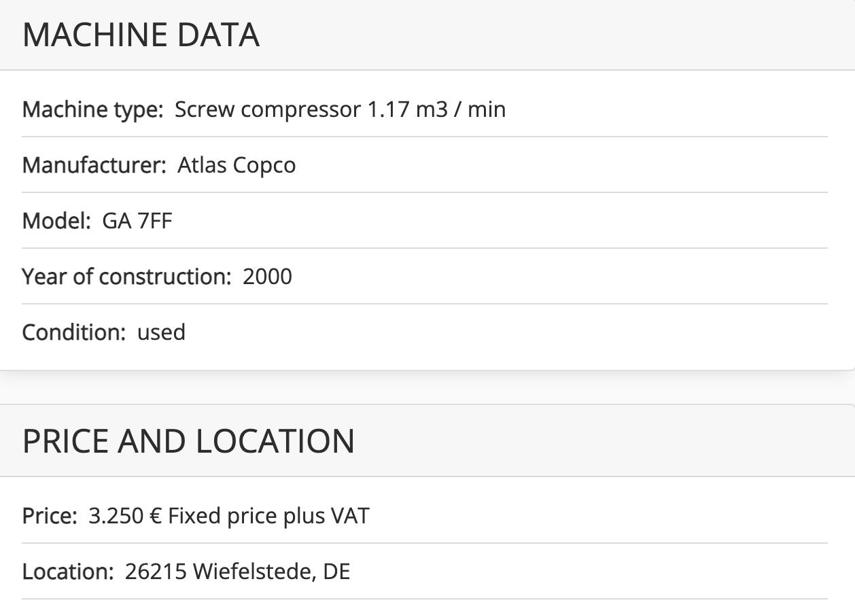Click the MACHINE DATA section heading
The height and width of the screenshot is (609, 855).
(141, 35)
